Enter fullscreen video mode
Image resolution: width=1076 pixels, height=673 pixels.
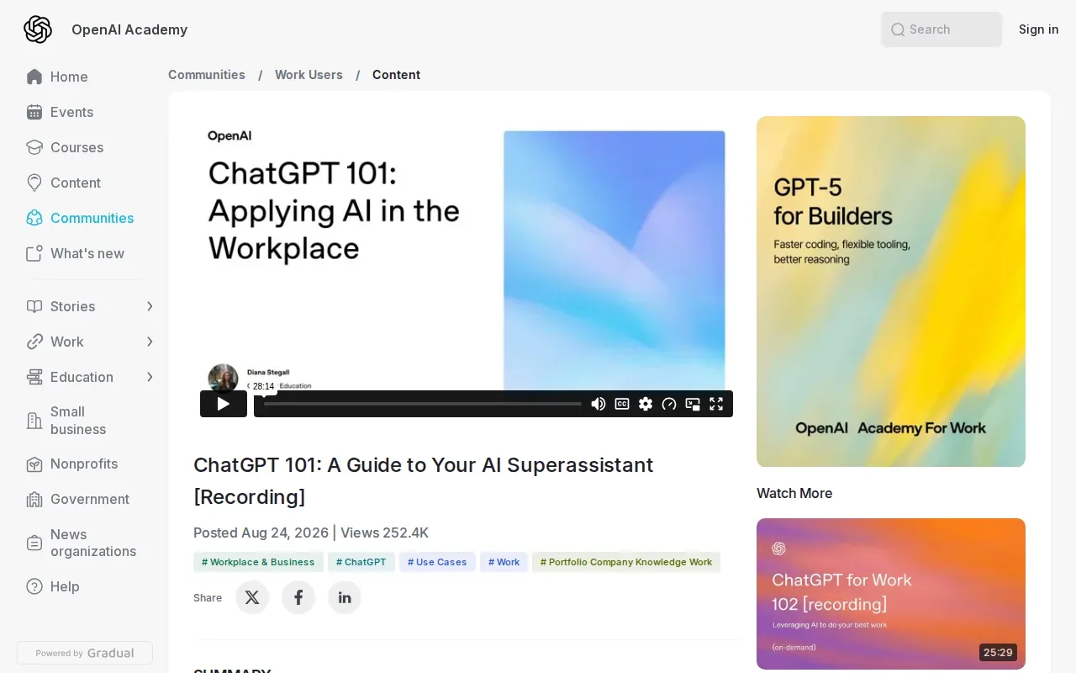click(716, 404)
